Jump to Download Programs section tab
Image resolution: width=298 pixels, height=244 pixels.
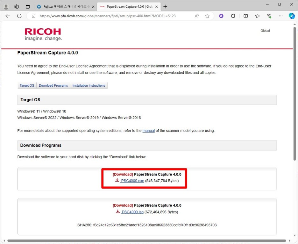pyautogui.click(x=53, y=86)
